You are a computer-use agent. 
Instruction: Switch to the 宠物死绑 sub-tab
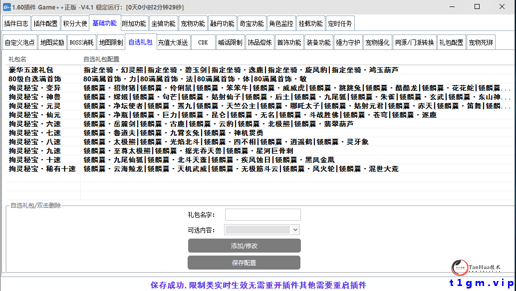coord(481,42)
